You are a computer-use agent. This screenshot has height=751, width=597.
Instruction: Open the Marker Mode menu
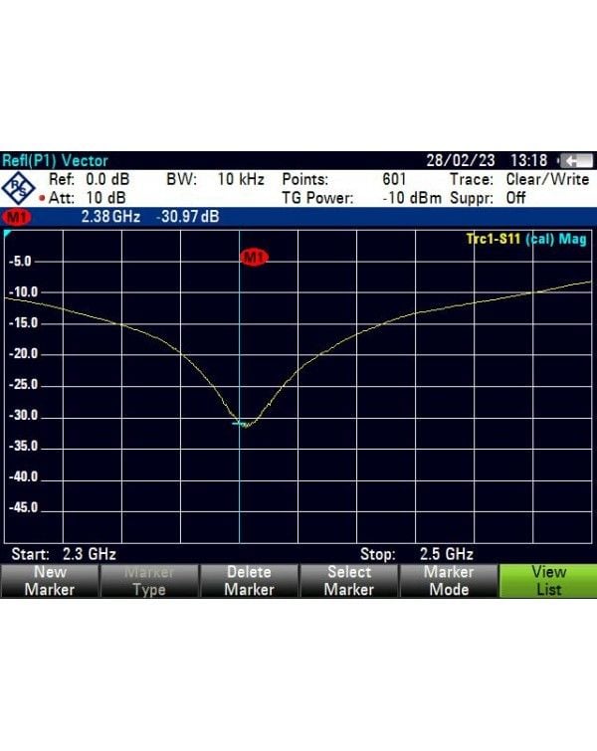pos(448,581)
